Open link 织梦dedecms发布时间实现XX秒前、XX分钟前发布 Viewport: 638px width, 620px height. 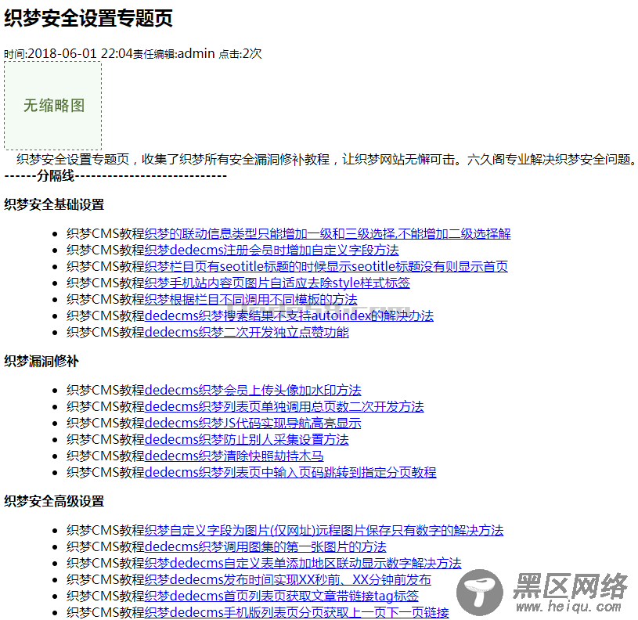(288, 580)
